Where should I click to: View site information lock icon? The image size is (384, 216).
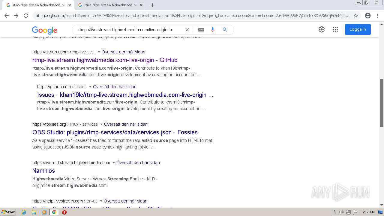tap(38, 16)
